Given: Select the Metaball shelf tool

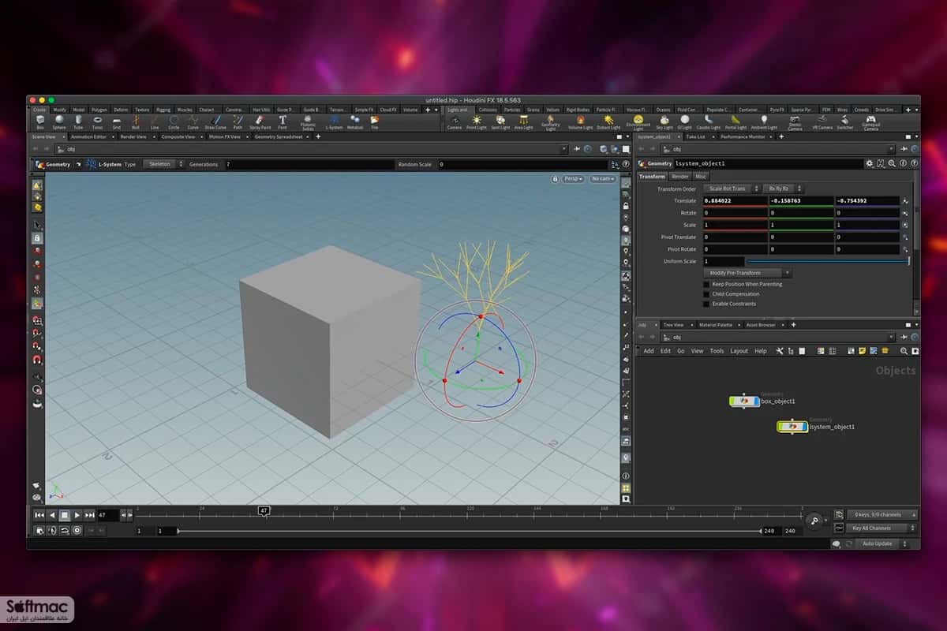Looking at the screenshot, I should 355,121.
